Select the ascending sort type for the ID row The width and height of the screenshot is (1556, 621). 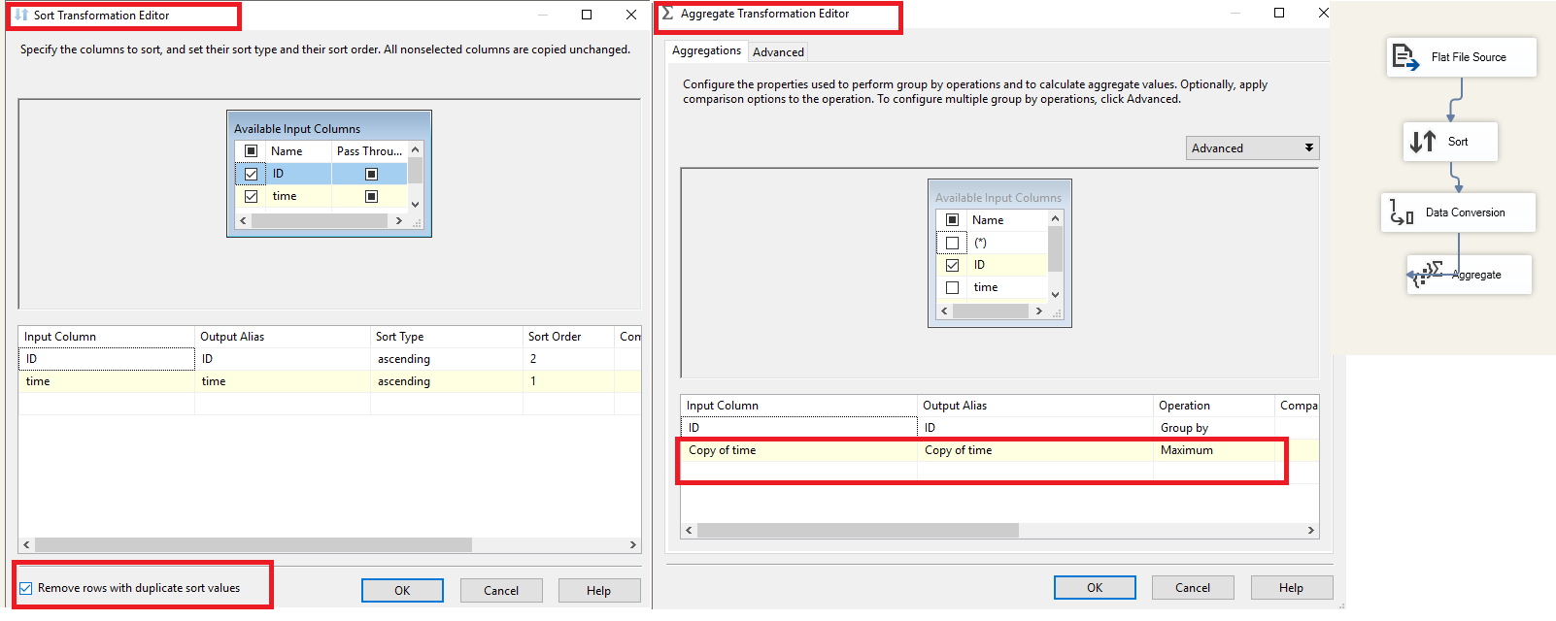(x=447, y=359)
